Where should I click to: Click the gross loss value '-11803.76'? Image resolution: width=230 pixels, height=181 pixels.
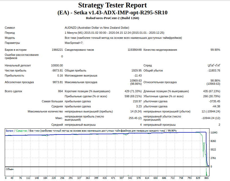pyautogui.click(x=214, y=70)
